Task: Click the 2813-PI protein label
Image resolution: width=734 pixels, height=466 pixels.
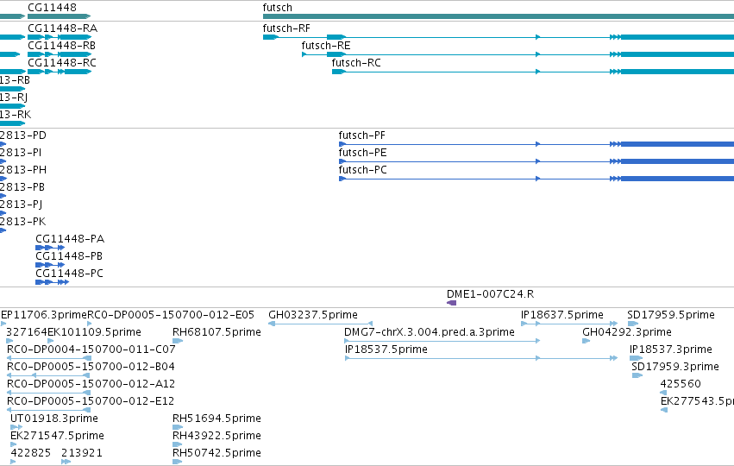Action: pos(21,153)
